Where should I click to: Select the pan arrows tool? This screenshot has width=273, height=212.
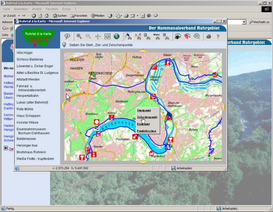98,37
